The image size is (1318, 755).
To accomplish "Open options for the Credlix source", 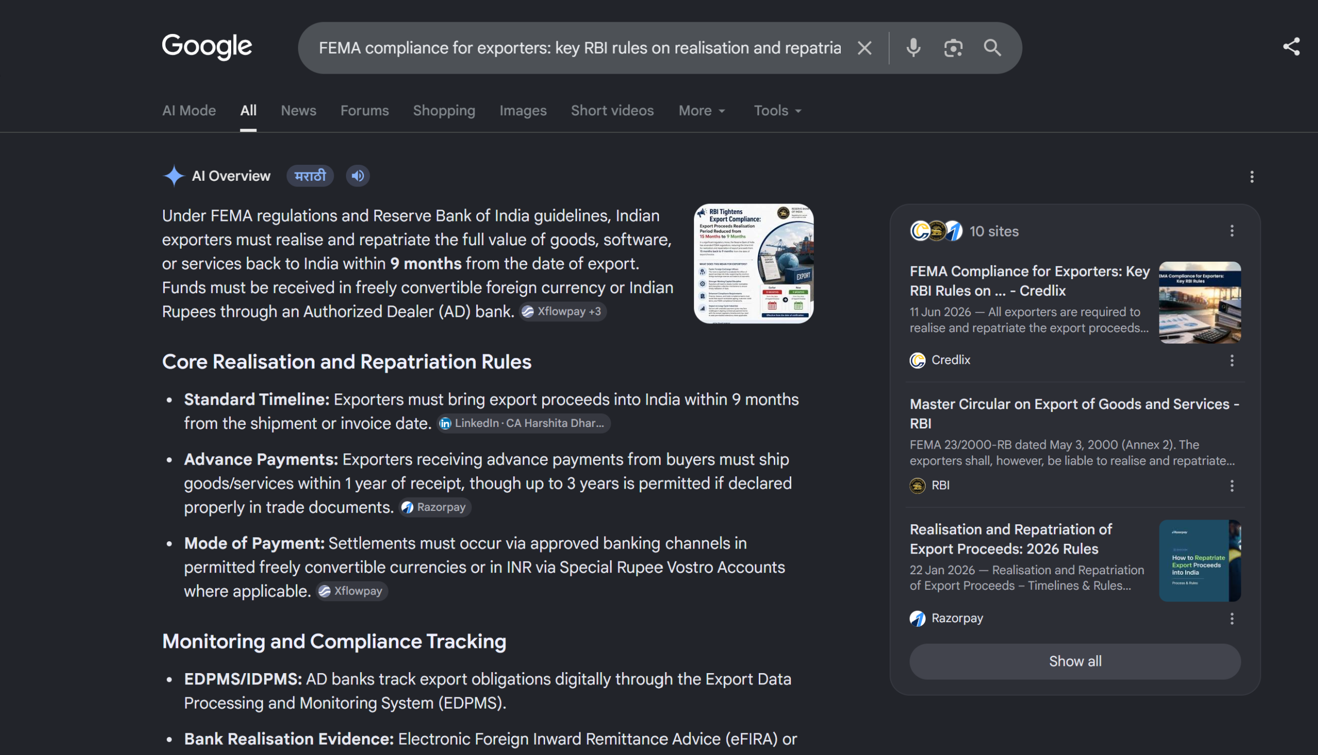I will coord(1232,360).
